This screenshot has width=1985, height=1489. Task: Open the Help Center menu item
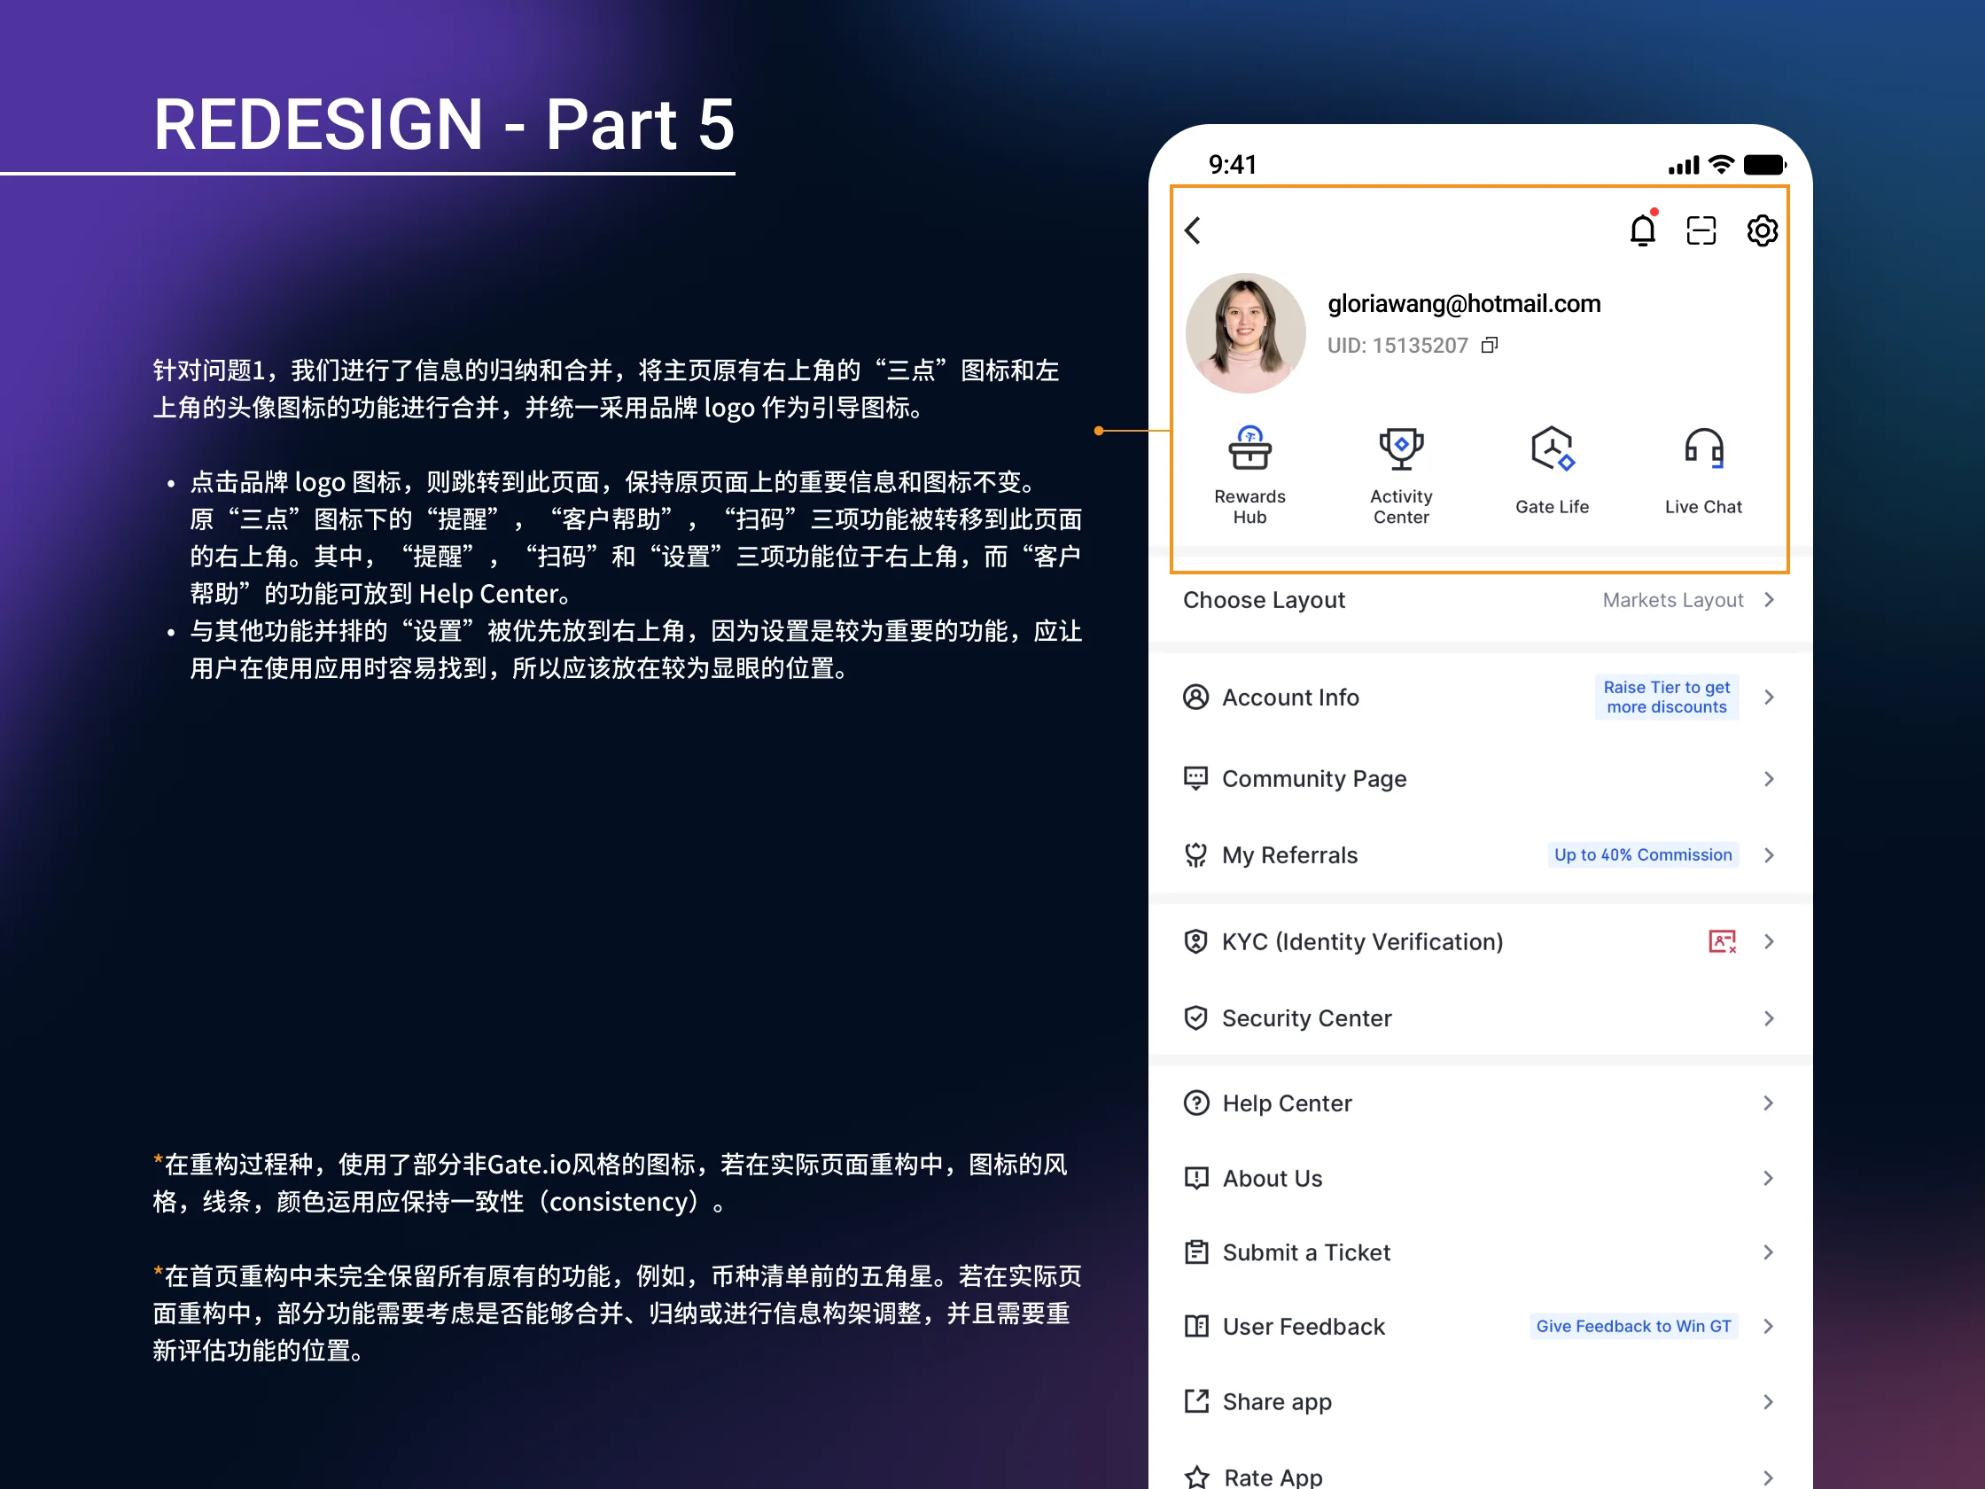[x=1481, y=1103]
